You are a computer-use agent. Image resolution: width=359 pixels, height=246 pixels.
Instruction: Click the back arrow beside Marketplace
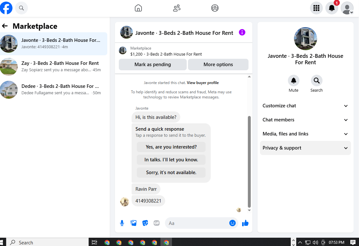(5, 26)
